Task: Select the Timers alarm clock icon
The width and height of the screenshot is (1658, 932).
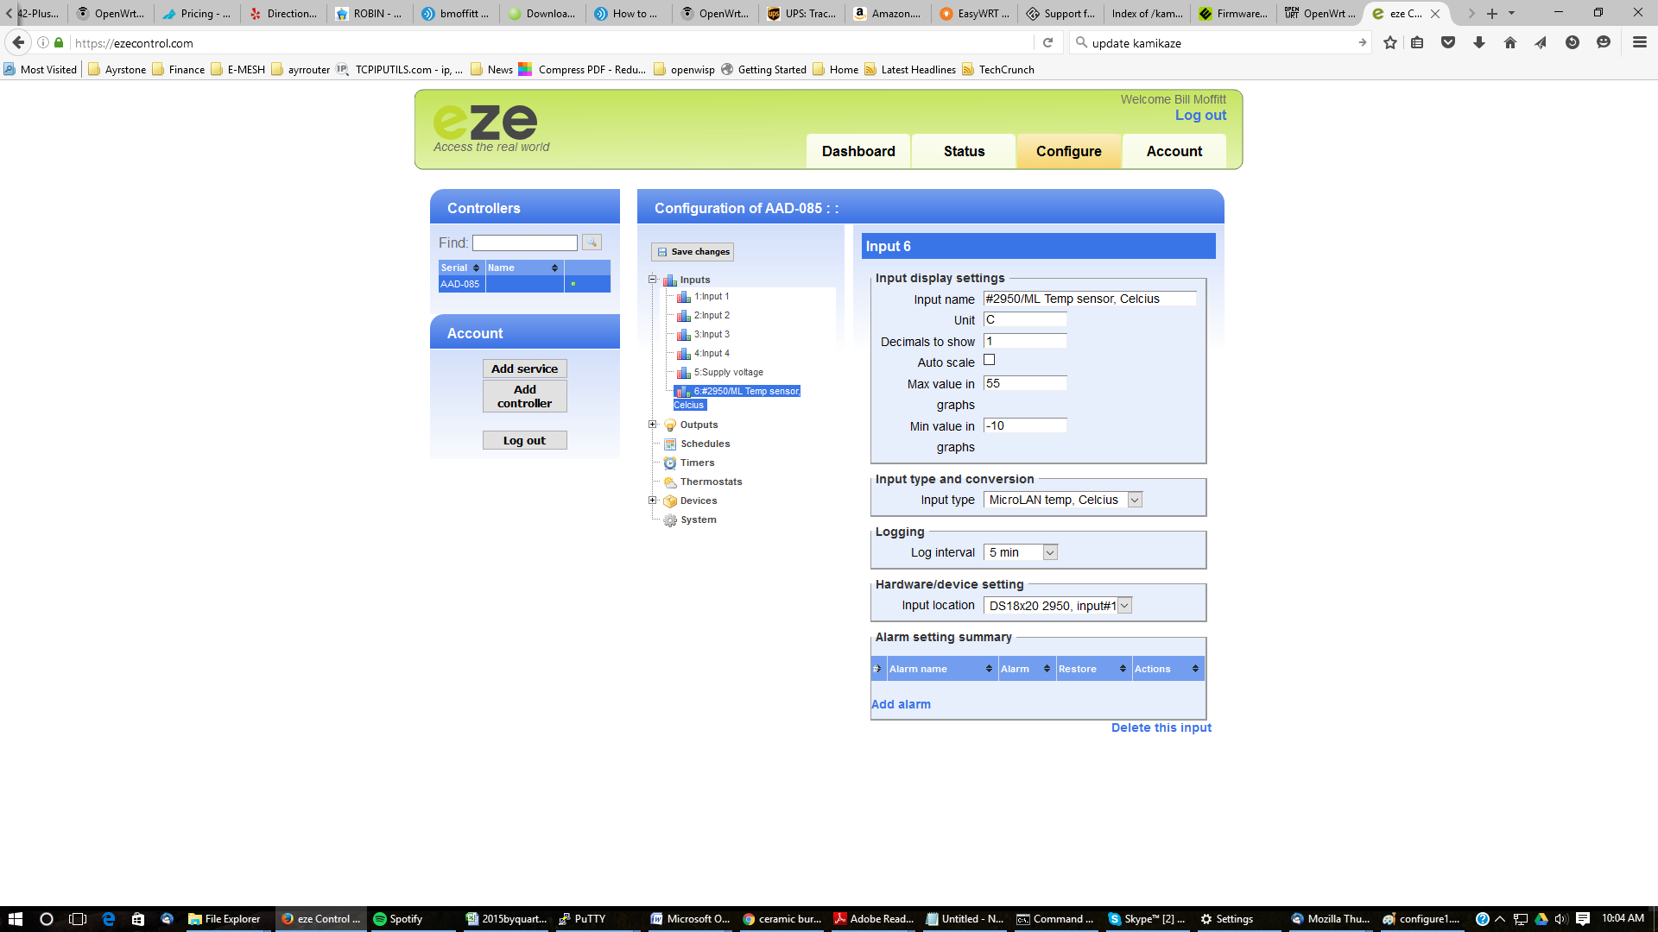Action: click(x=669, y=463)
